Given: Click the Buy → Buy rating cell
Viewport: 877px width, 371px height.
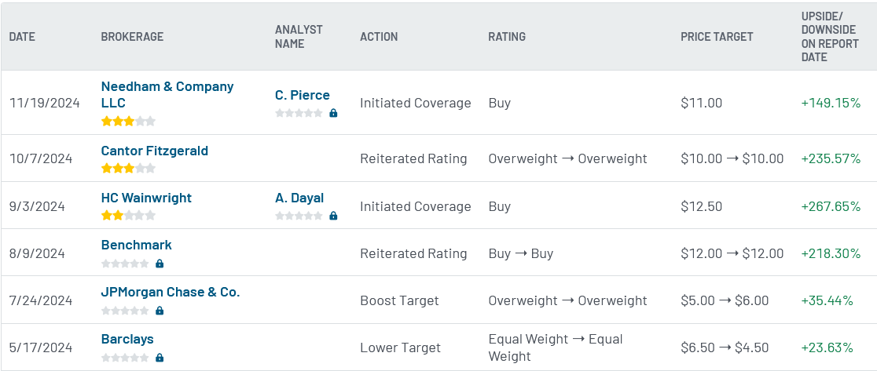Looking at the screenshot, I should click(x=521, y=254).
